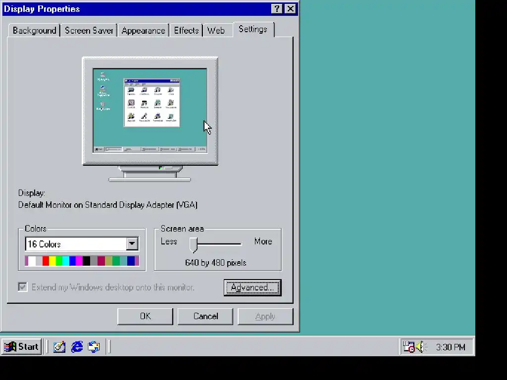Screen dimensions: 507x380
Task: Expand the Colors dropdown arrow
Action: coord(132,243)
